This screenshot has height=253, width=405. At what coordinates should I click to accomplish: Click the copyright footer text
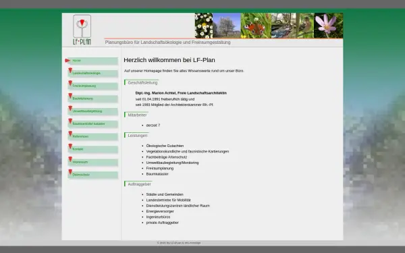[179, 243]
